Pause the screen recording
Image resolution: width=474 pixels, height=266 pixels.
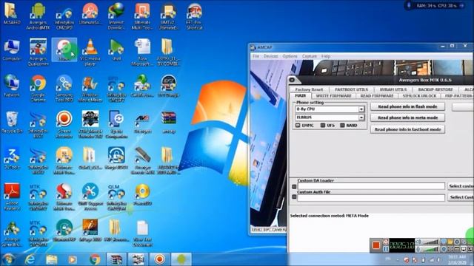(x=386, y=249)
